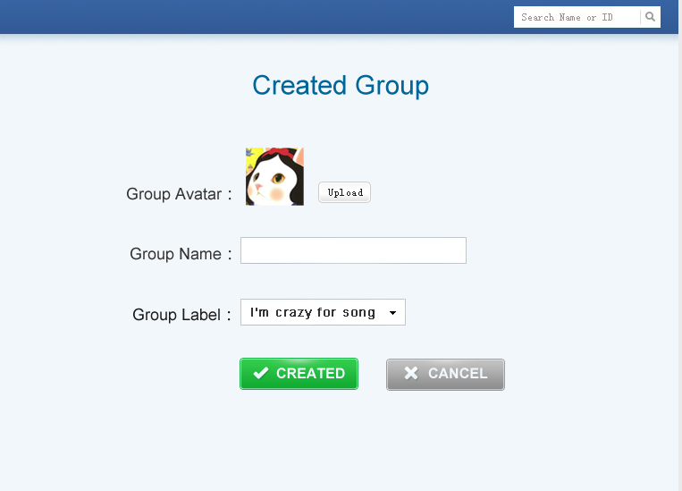Click the divider beside the search icon
682x491 pixels.
coord(641,17)
